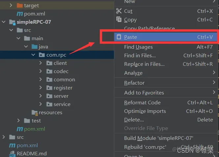Click the main folder icon

27,39
